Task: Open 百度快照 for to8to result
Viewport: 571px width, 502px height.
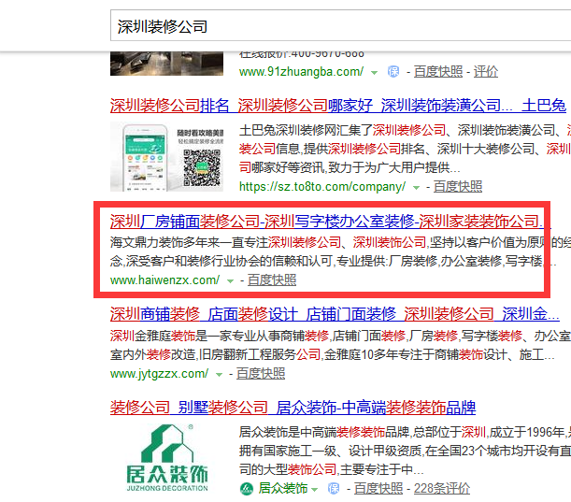Action: pyautogui.click(x=458, y=187)
